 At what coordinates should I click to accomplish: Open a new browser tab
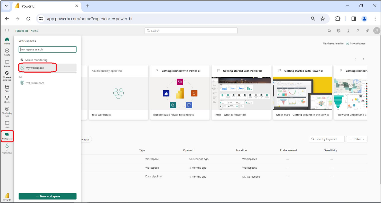click(87, 6)
